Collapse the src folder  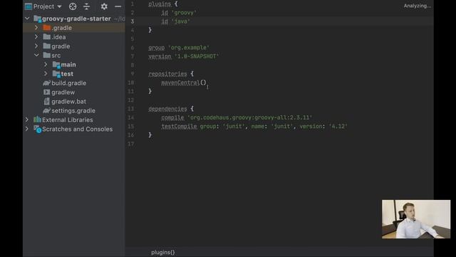[x=36, y=56]
